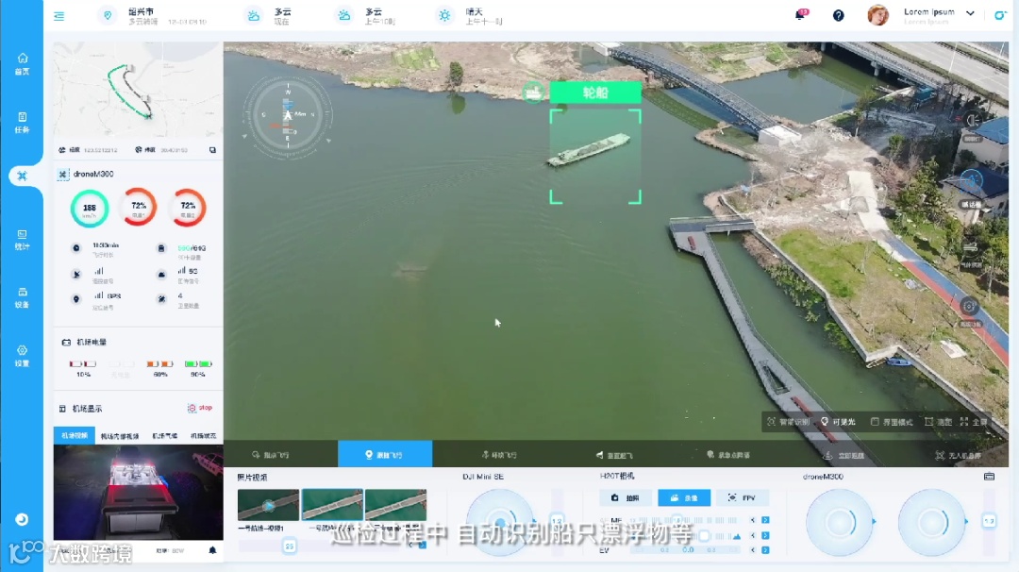Click the help question mark icon

[839, 15]
